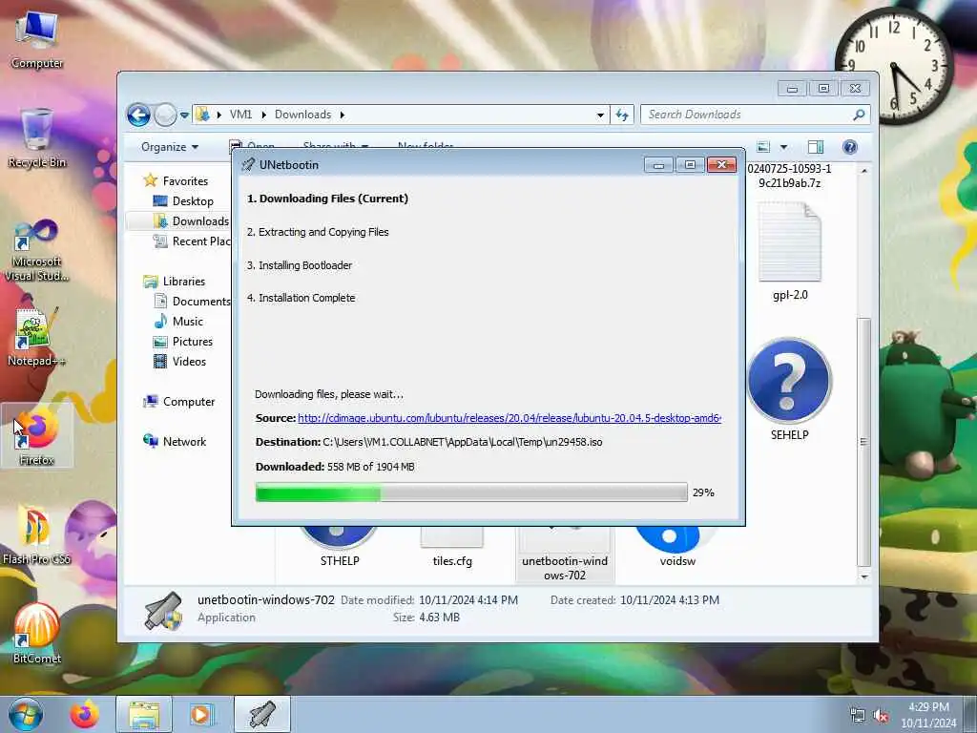Select the Notepad++ desktop shortcut
This screenshot has width=977, height=733.
(x=36, y=337)
